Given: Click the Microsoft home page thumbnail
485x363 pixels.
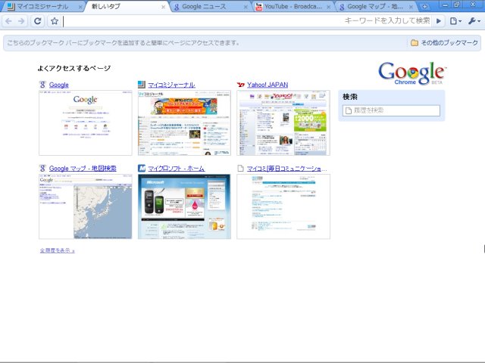Looking at the screenshot, I should click(184, 206).
